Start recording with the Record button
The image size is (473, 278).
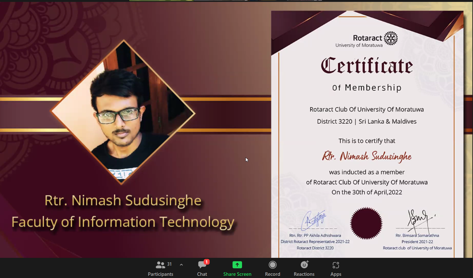pos(273,269)
